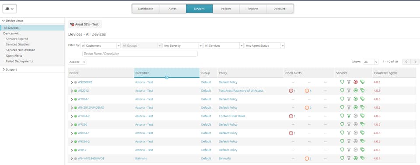Expand the Support sidebar section
Screen dimensions: 420x165
point(3,69)
